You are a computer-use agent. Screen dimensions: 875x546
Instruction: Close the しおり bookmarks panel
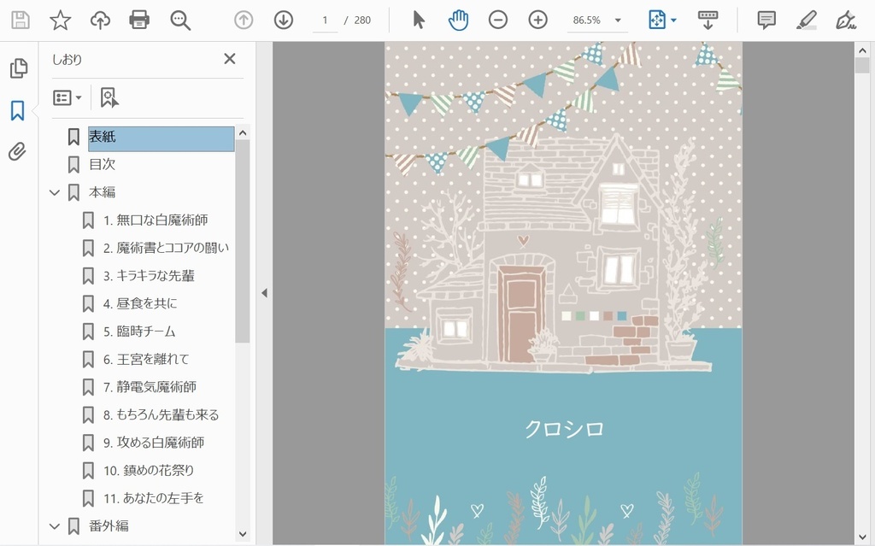(x=229, y=58)
